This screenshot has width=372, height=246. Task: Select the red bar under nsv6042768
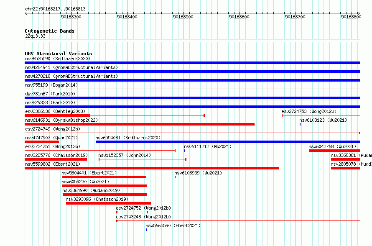[334, 151]
